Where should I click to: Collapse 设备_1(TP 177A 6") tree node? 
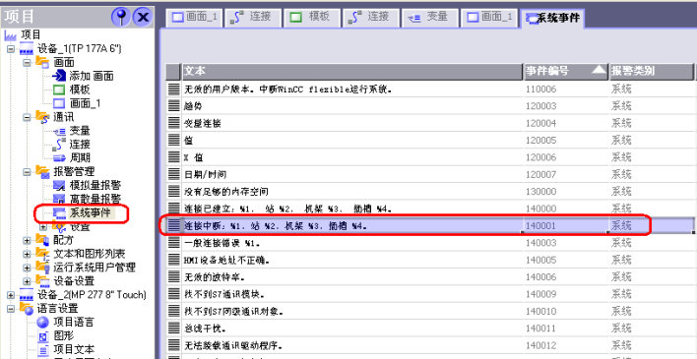click(x=11, y=49)
